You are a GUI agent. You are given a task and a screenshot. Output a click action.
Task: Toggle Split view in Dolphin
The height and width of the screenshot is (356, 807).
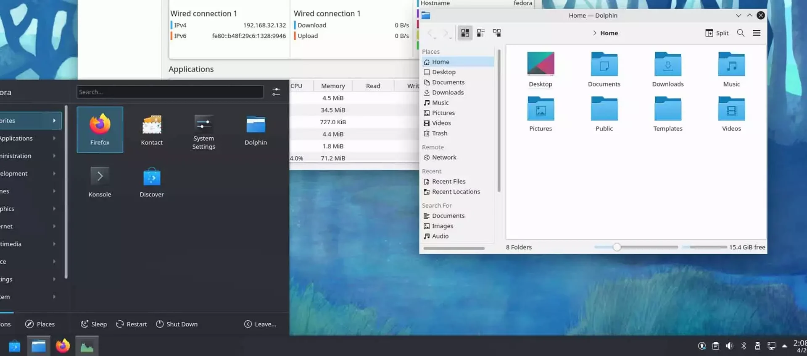click(x=717, y=33)
